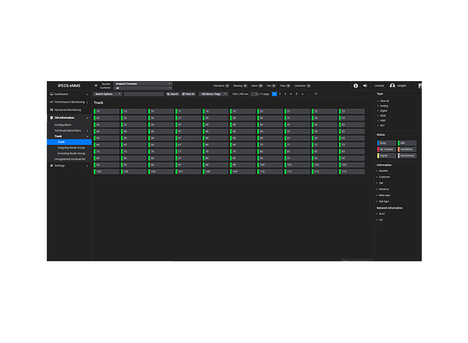Open Dashboard from sidebar monitor icon
Screen dimensions: 468x343
(51, 94)
